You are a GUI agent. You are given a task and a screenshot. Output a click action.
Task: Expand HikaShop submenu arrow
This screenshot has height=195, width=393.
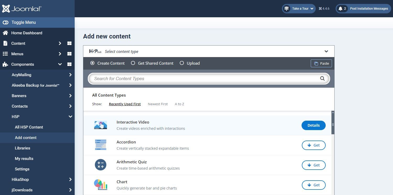click(70, 180)
